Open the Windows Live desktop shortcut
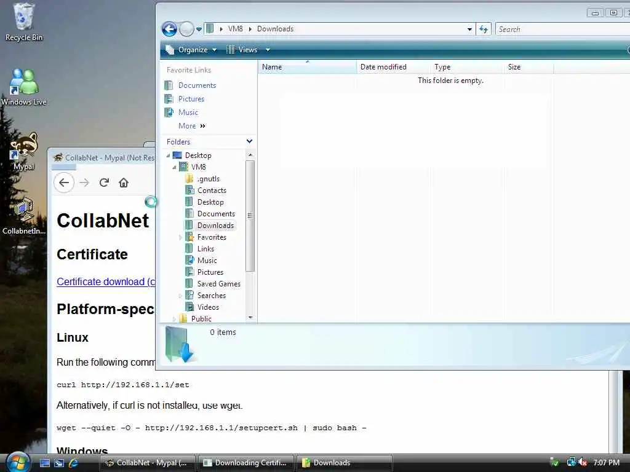Screen dimensions: 630x472 24,87
